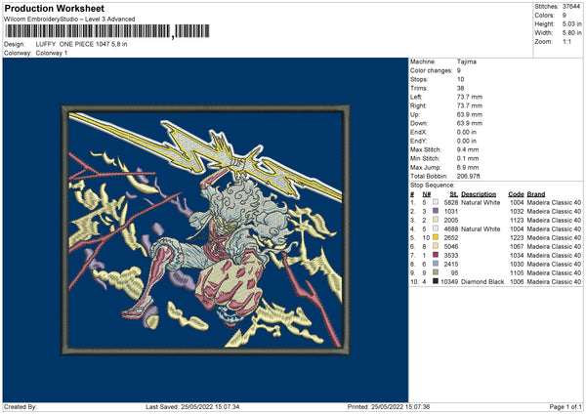Click the 'Printed: 25/05/2022 15:07:36' text
This screenshot has width=586, height=414.
coord(389,407)
